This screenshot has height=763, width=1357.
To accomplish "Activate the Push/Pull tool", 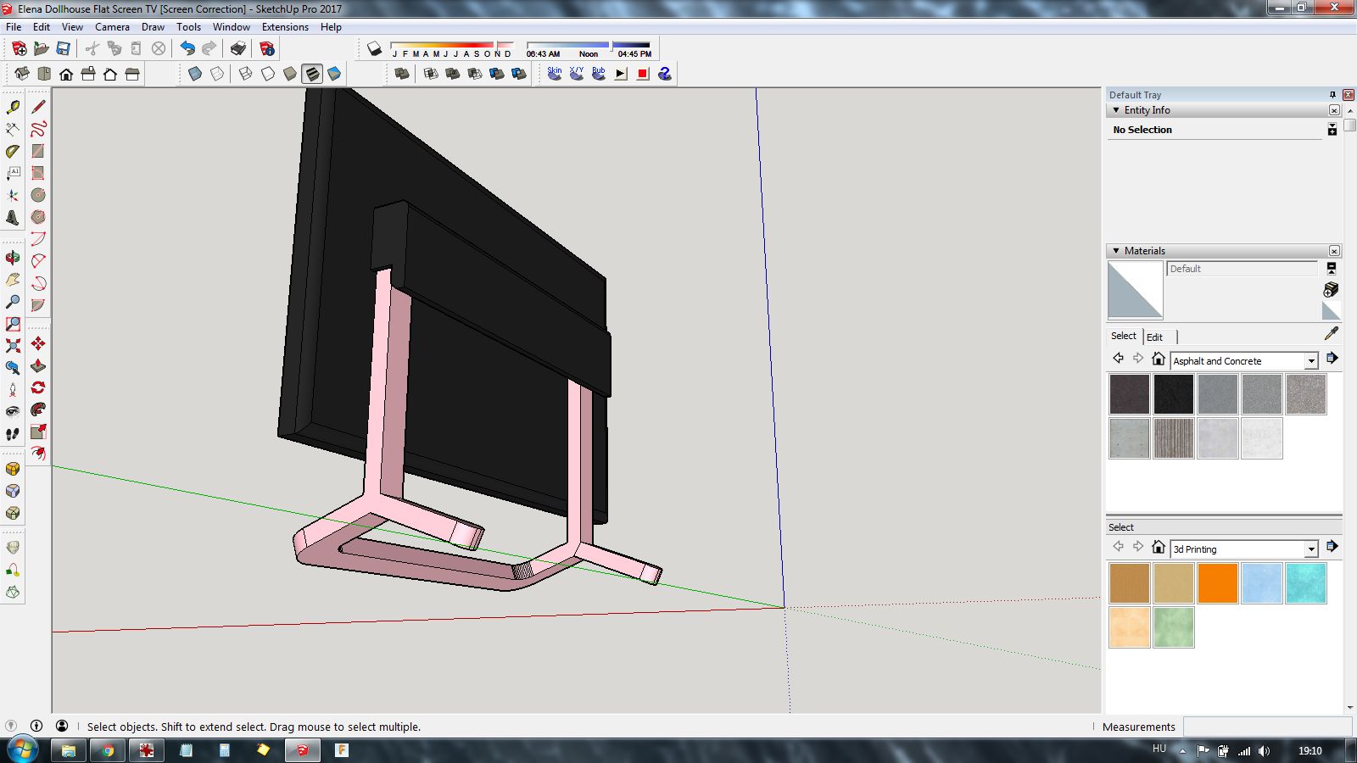I will 38,365.
